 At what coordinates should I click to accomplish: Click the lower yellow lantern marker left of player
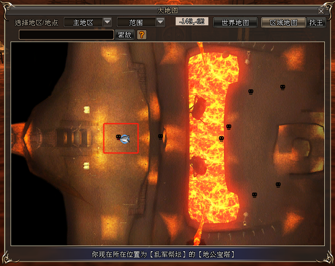(86, 165)
